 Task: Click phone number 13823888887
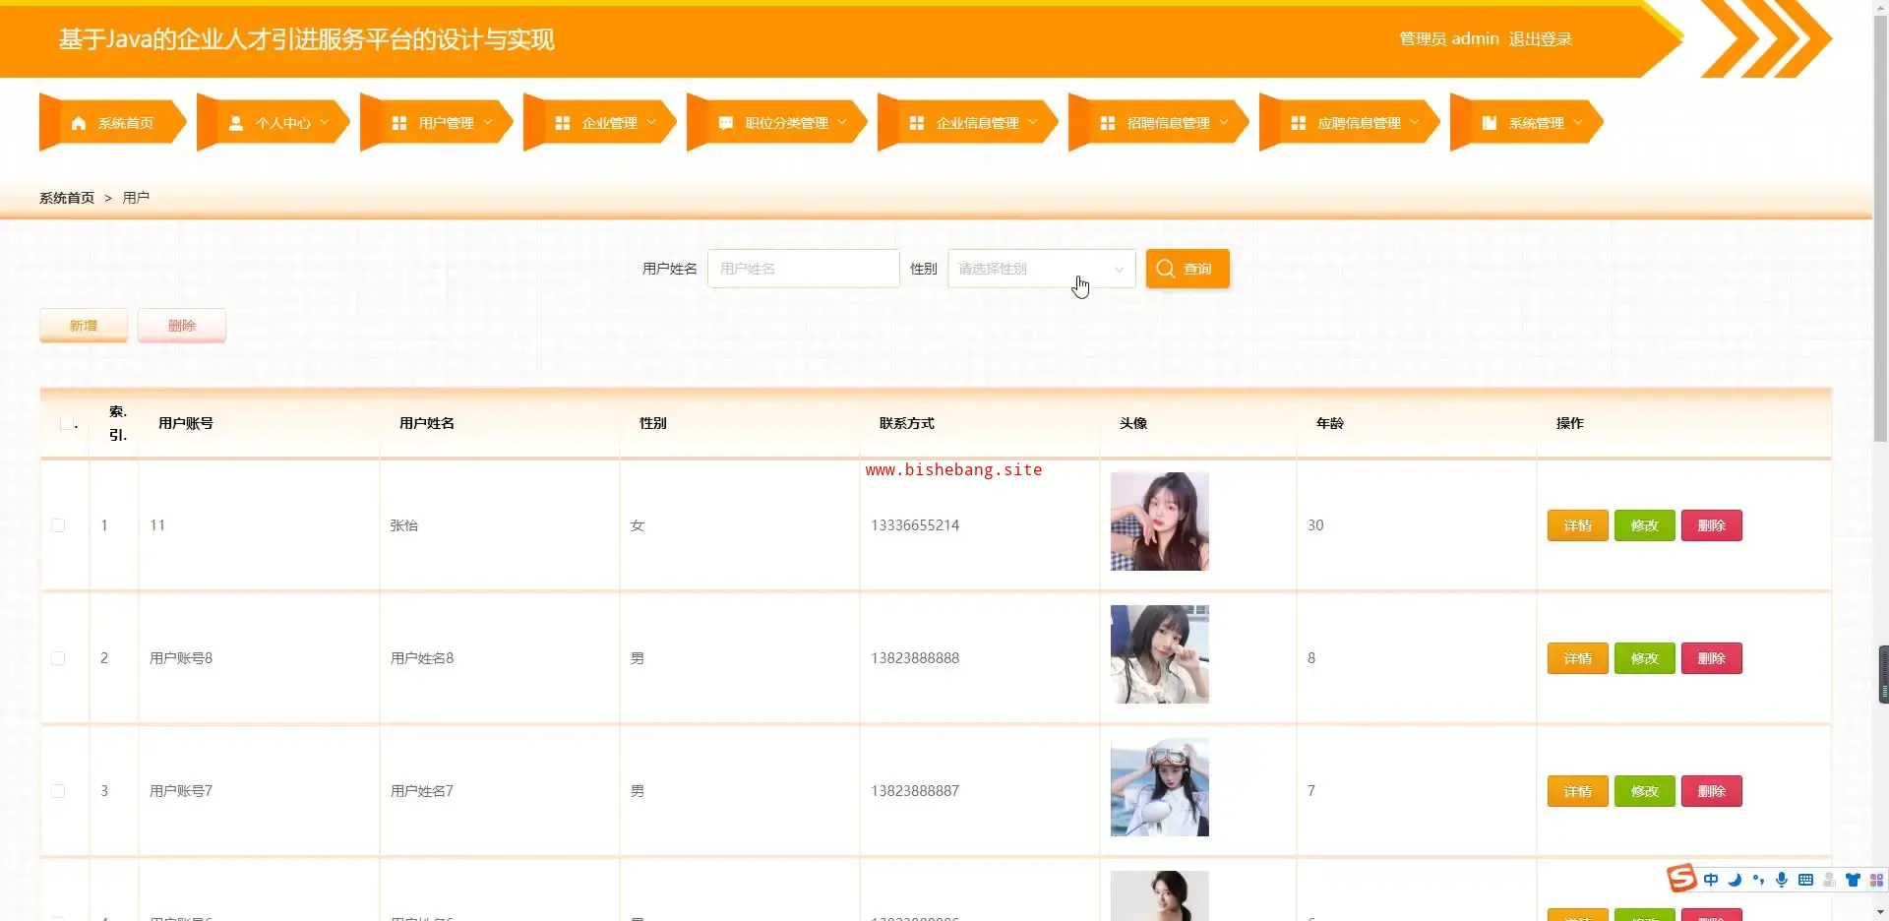click(915, 791)
